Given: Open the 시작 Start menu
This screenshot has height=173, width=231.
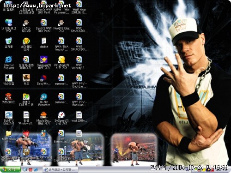Looking at the screenshot, I should 10,169.
